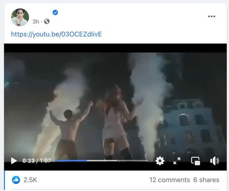
Task: Play the video
Action: (x=14, y=161)
